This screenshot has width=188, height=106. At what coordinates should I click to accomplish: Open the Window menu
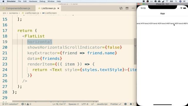click(x=51, y=1)
